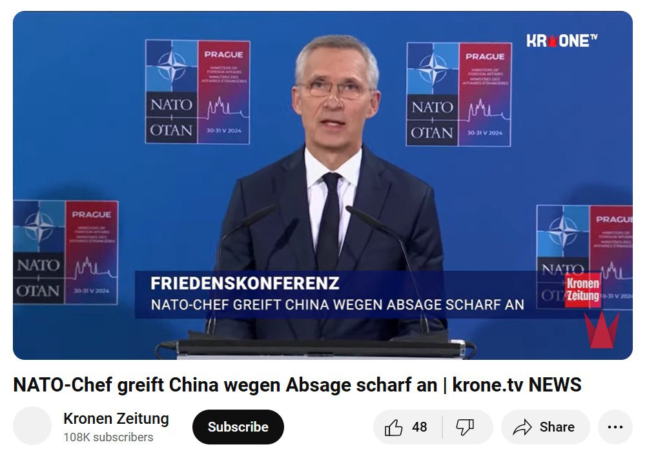
Task: Click the FRIEDENSKONFERENZ headline banner
Action: point(245,284)
